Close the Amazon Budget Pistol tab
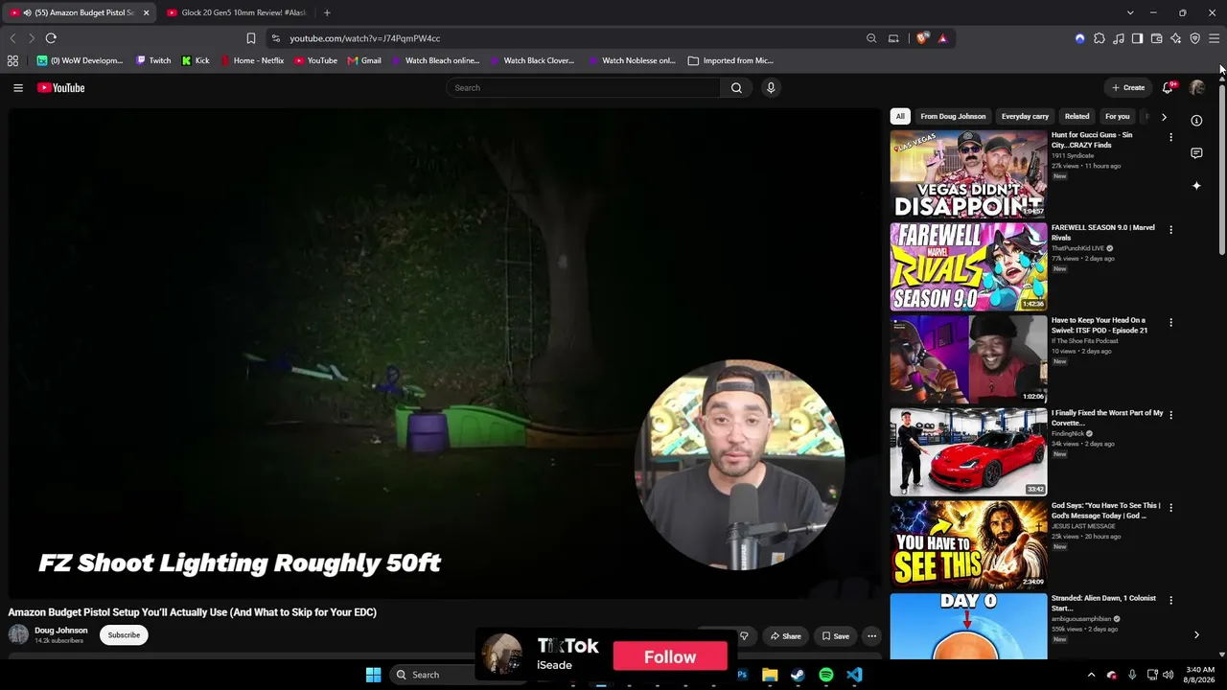This screenshot has height=690, width=1227. pos(146,12)
